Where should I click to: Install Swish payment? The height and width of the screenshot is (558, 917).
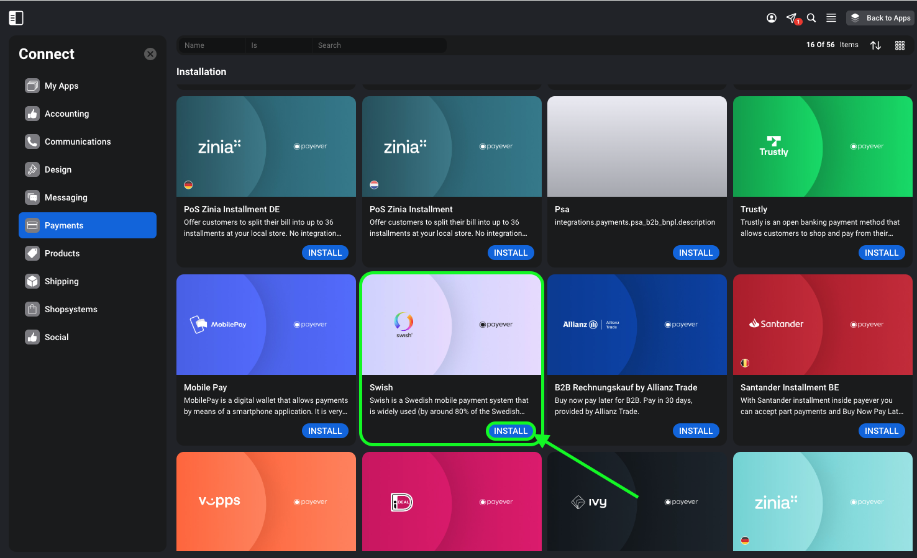coord(511,431)
